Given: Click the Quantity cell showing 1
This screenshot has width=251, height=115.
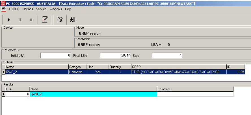Looking at the screenshot, I should click(x=120, y=72).
